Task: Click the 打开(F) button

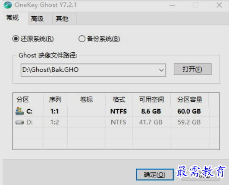Action: click(192, 69)
